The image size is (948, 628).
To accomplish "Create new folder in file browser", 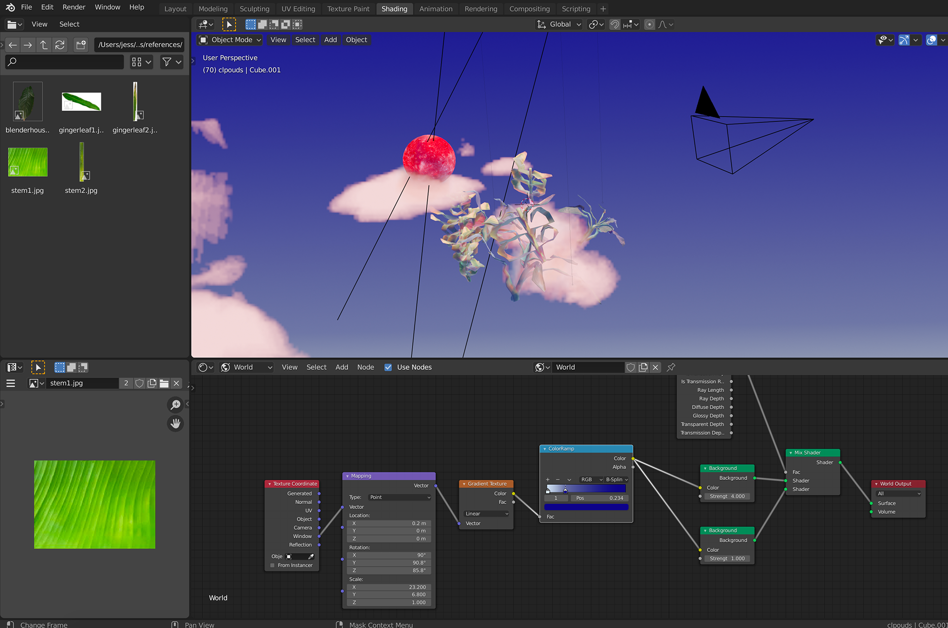I will tap(81, 45).
